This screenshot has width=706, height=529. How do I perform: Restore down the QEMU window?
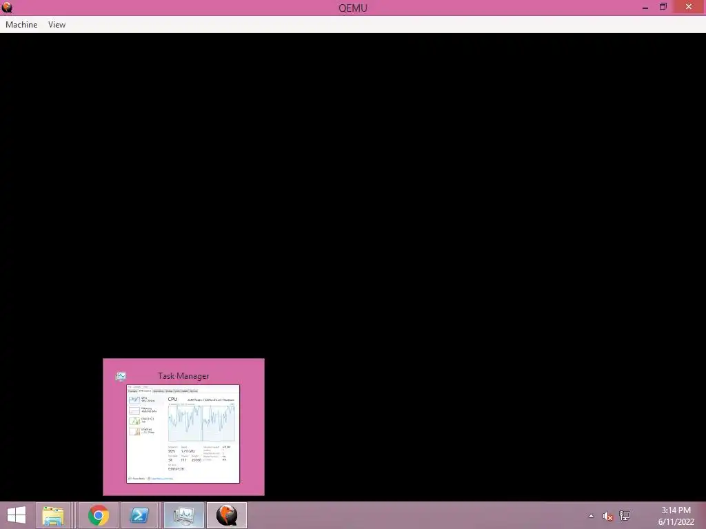click(x=663, y=7)
